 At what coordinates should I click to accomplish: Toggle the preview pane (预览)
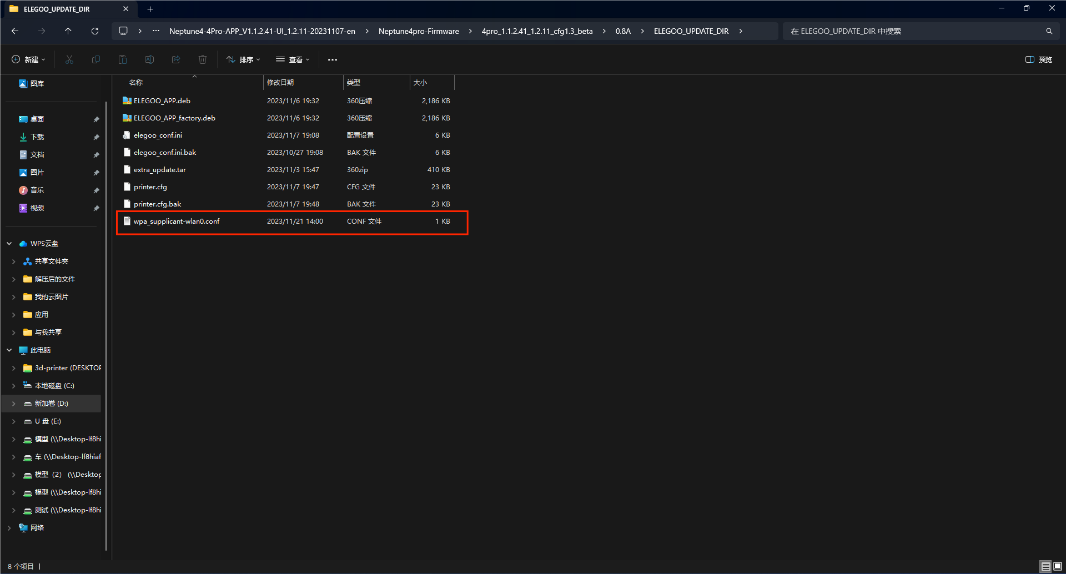1038,59
